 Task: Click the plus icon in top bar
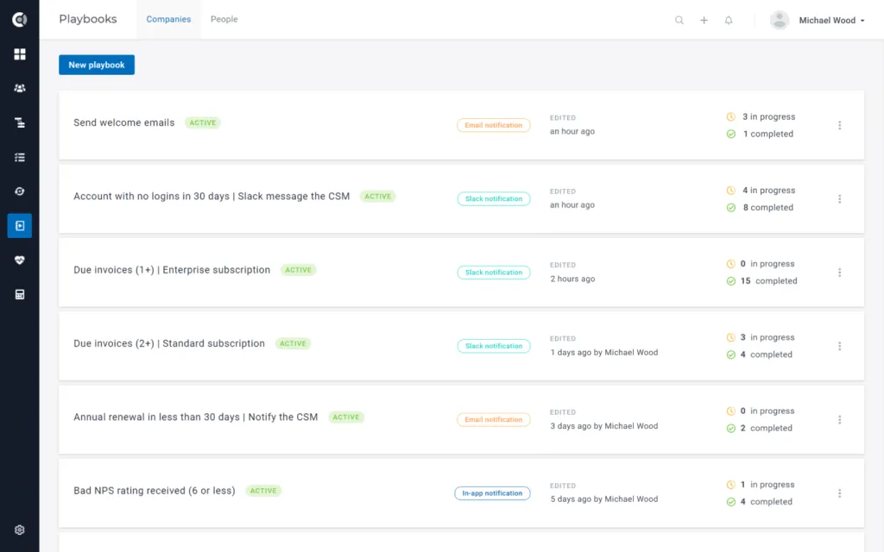coord(704,21)
